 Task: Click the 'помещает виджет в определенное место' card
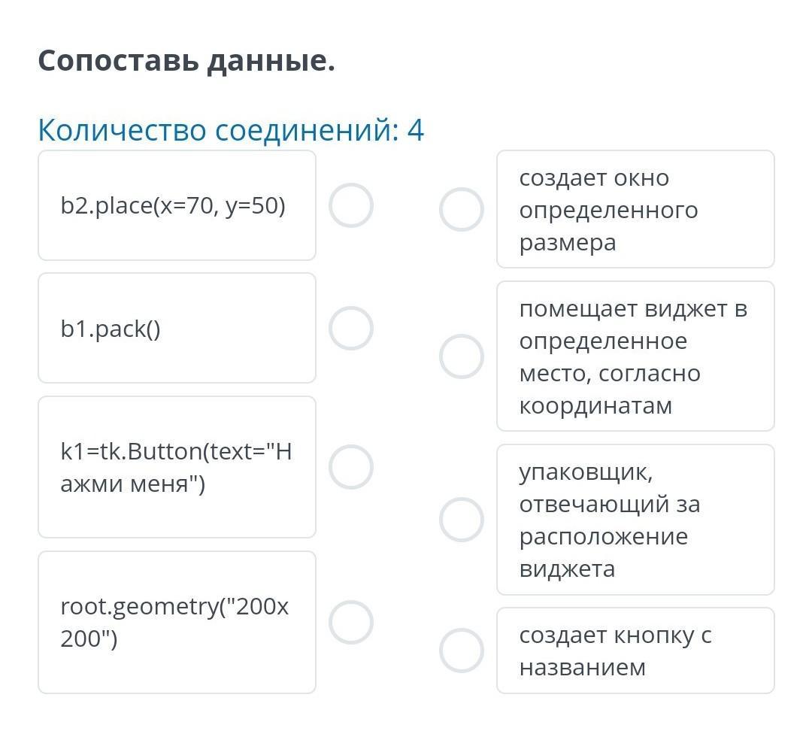(635, 356)
